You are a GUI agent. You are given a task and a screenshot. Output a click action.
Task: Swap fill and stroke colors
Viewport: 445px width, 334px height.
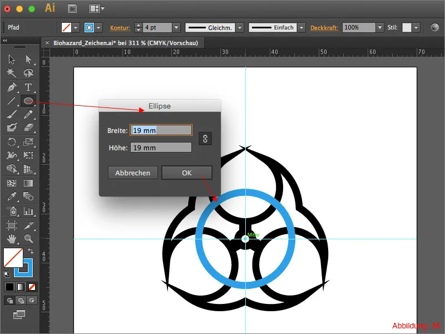click(31, 251)
